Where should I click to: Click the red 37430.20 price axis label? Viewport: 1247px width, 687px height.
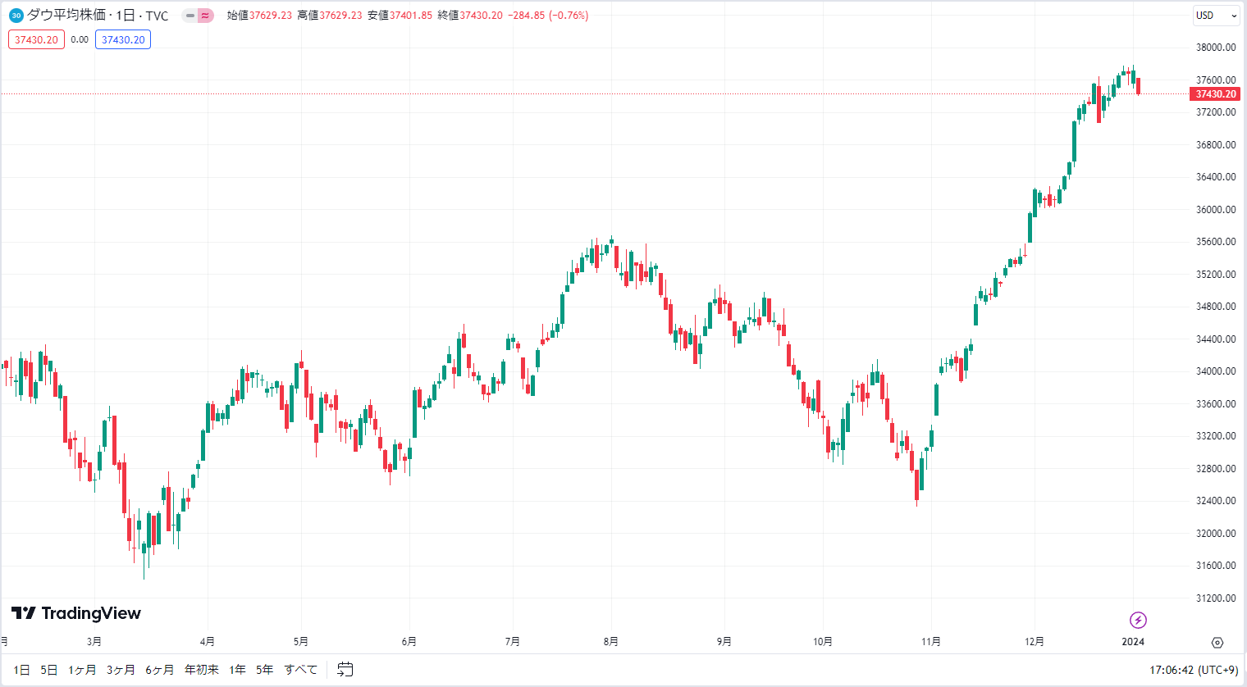pyautogui.click(x=1215, y=94)
